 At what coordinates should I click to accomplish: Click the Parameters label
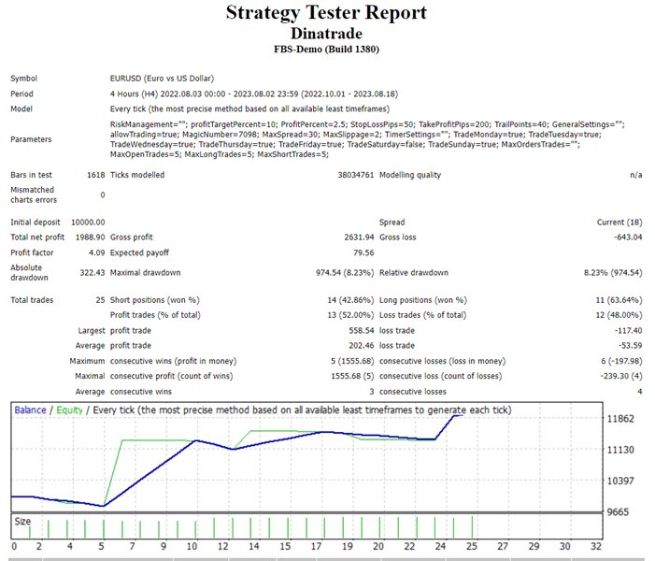pos(31,139)
